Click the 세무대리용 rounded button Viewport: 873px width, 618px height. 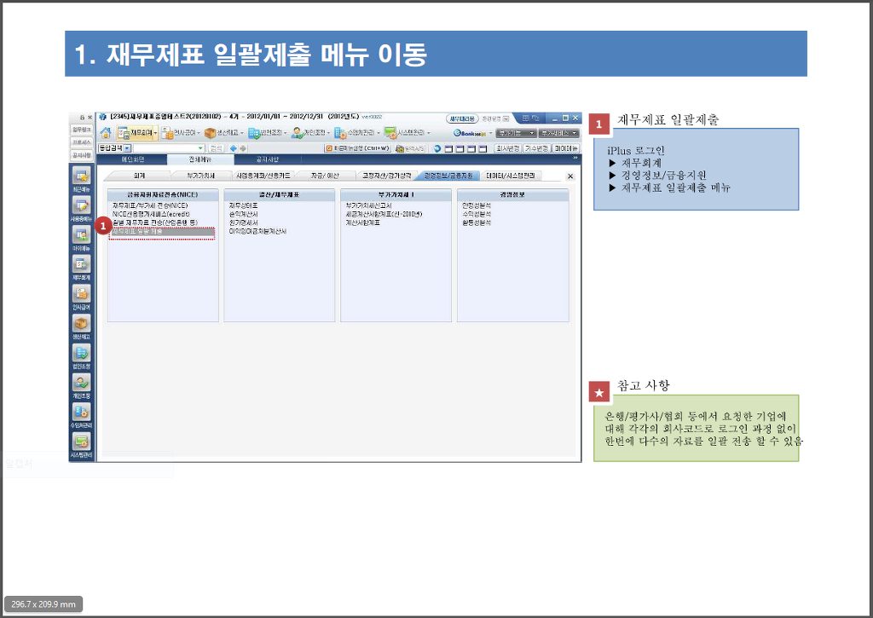(462, 118)
